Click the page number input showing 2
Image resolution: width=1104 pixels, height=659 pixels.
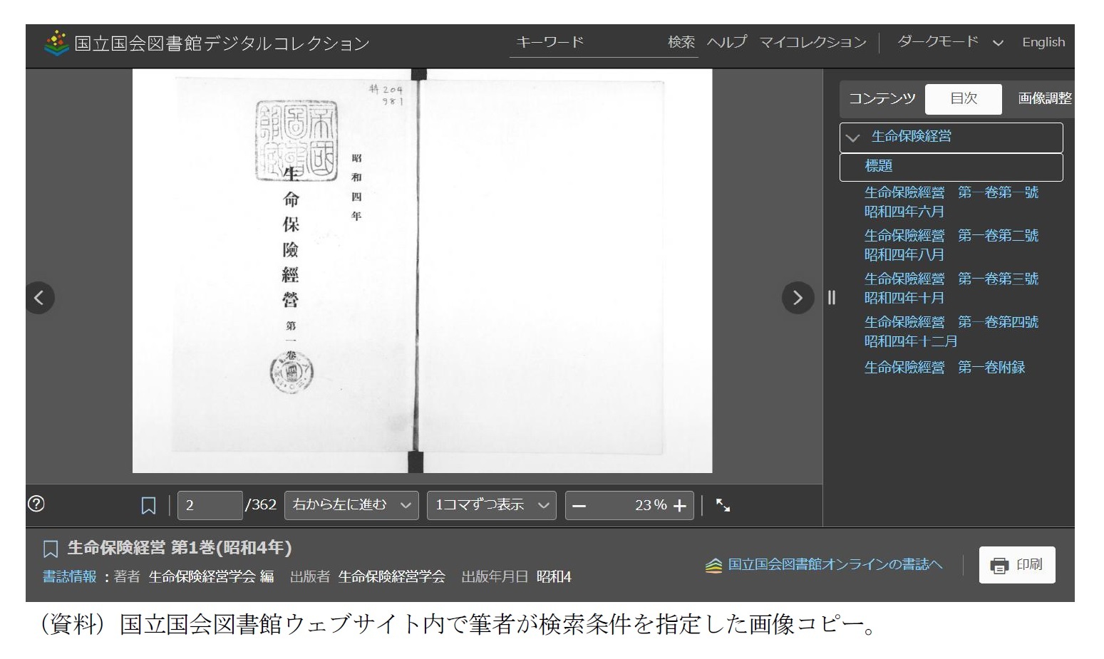(210, 504)
